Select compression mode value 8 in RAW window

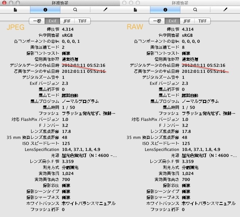pyautogui.click(x=183, y=47)
